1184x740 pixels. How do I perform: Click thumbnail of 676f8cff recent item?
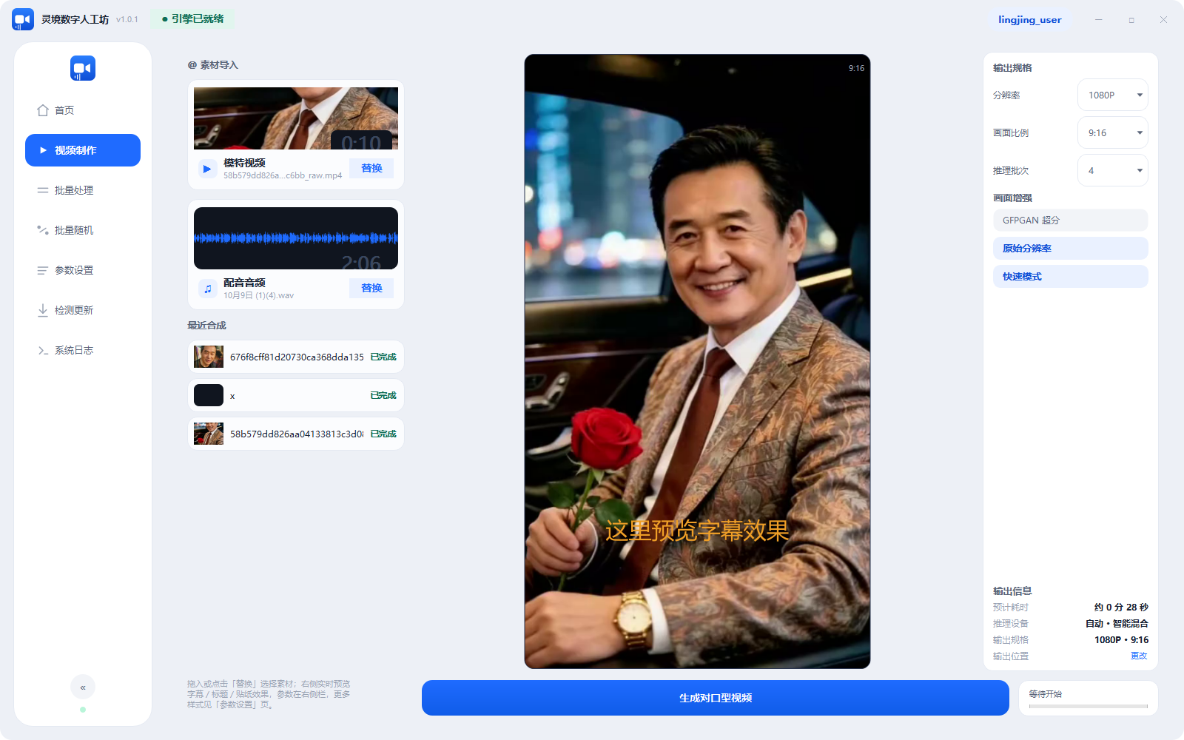(209, 357)
